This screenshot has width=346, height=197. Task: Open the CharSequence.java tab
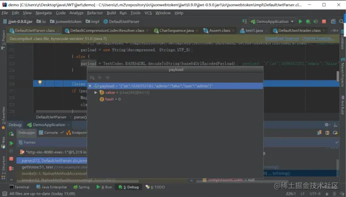(177, 30)
